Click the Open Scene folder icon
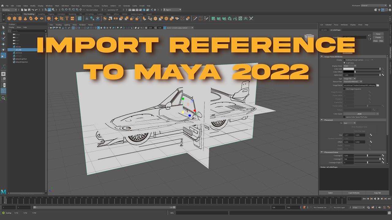The width and height of the screenshot is (392, 220). tap(25, 10)
